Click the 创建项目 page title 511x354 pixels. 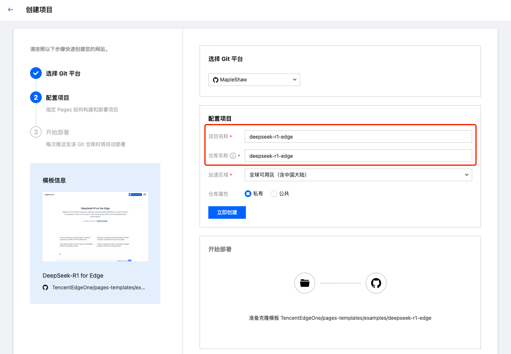point(39,10)
